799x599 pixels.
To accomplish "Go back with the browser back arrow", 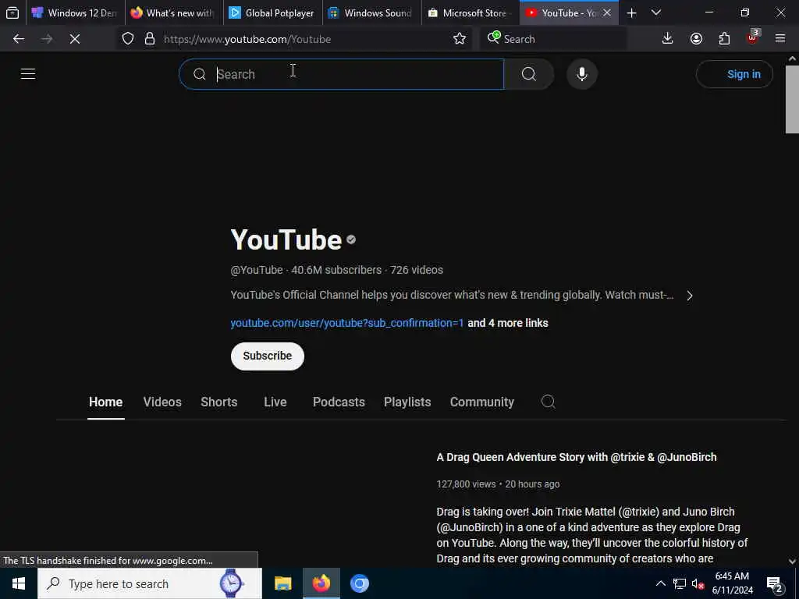I will 19,39.
